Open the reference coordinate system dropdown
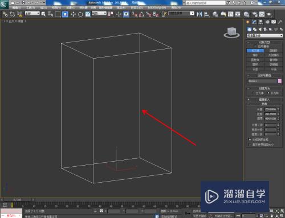Viewport: 285px width, 218px height. tap(99, 14)
